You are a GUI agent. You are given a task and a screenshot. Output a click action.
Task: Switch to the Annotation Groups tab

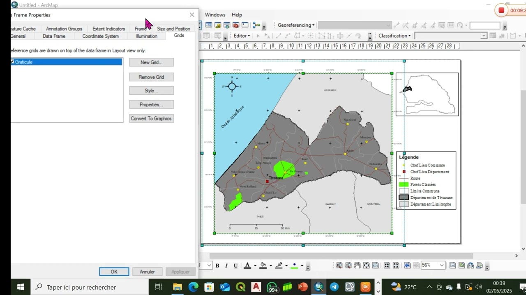coord(64,29)
